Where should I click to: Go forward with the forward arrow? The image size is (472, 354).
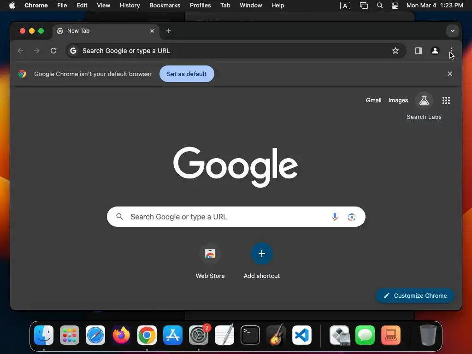(37, 51)
